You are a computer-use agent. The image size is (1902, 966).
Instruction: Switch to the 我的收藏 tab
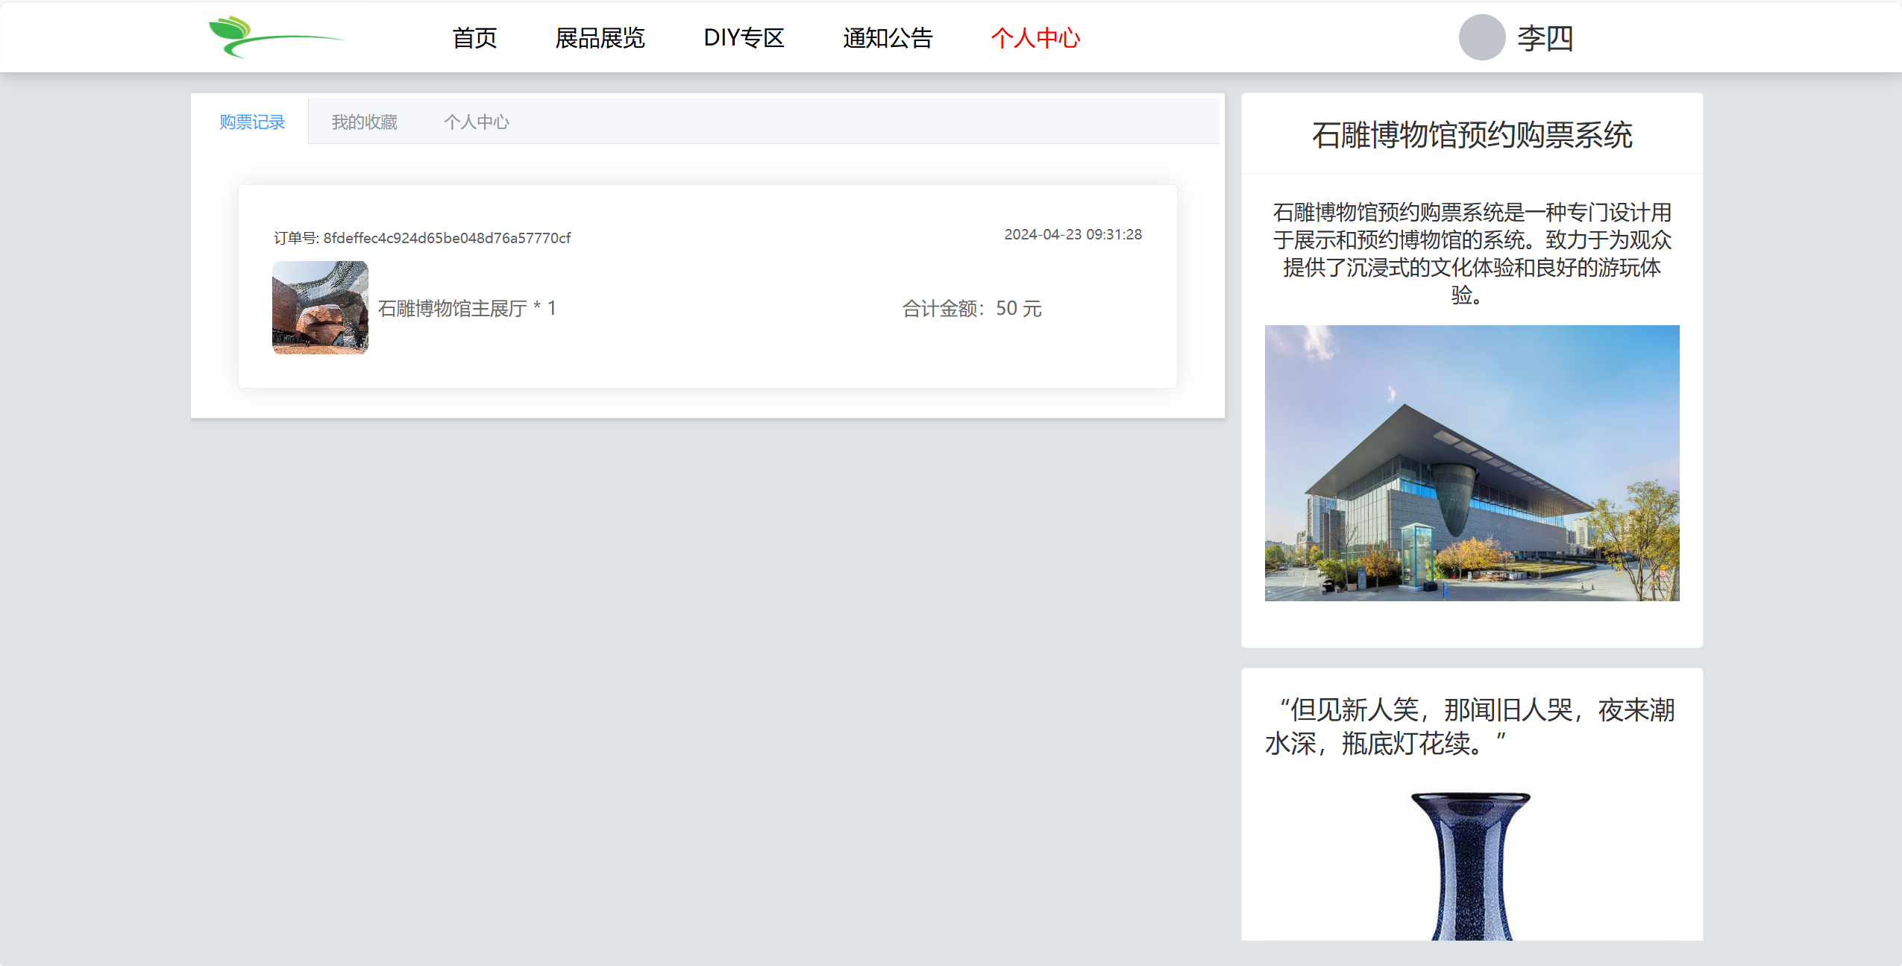pyautogui.click(x=364, y=122)
